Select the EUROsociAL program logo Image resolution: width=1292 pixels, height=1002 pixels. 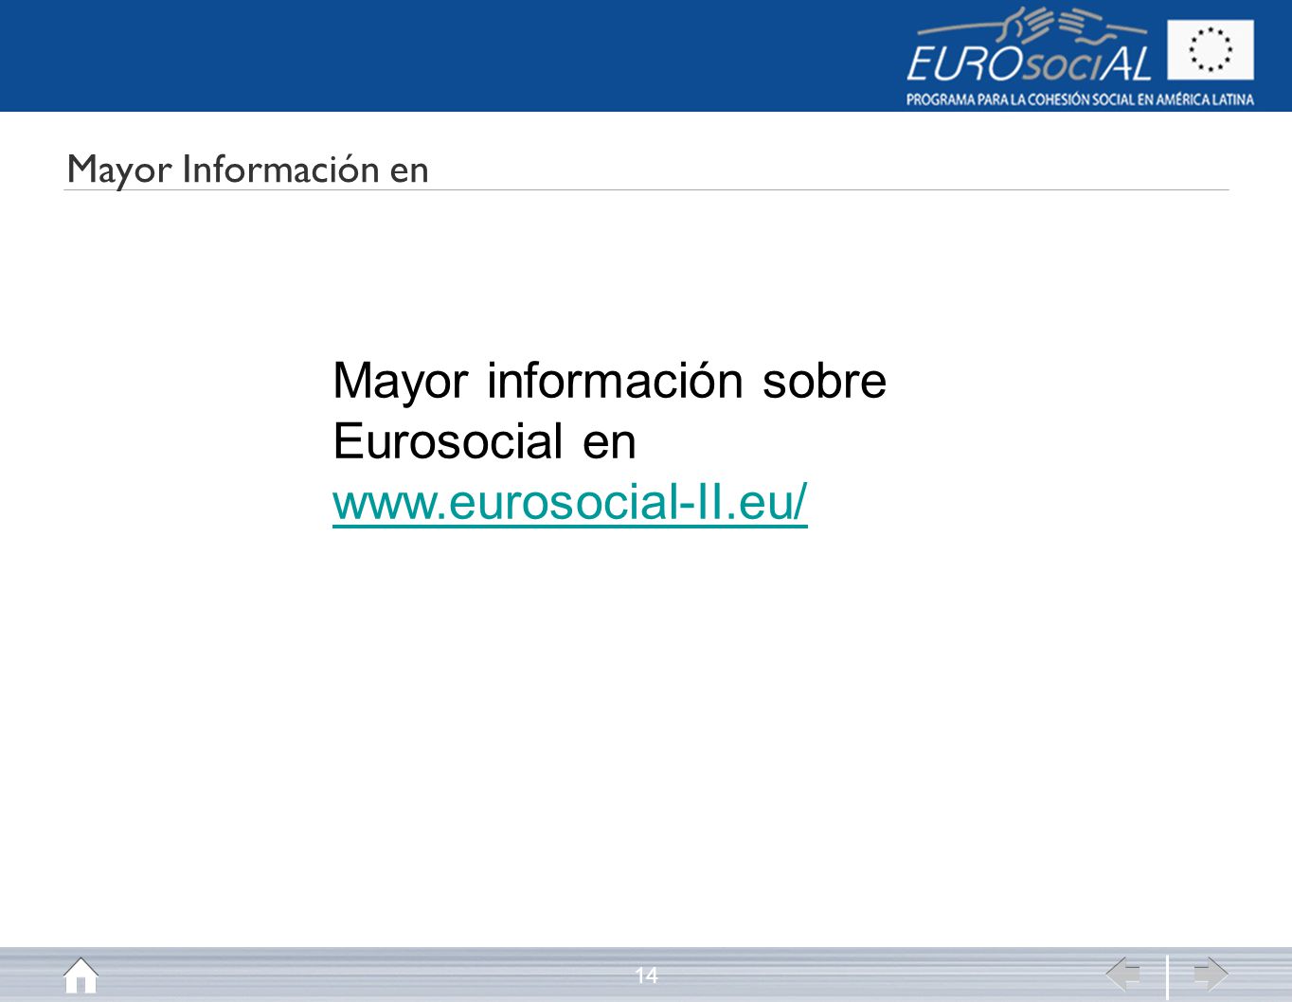click(1029, 46)
